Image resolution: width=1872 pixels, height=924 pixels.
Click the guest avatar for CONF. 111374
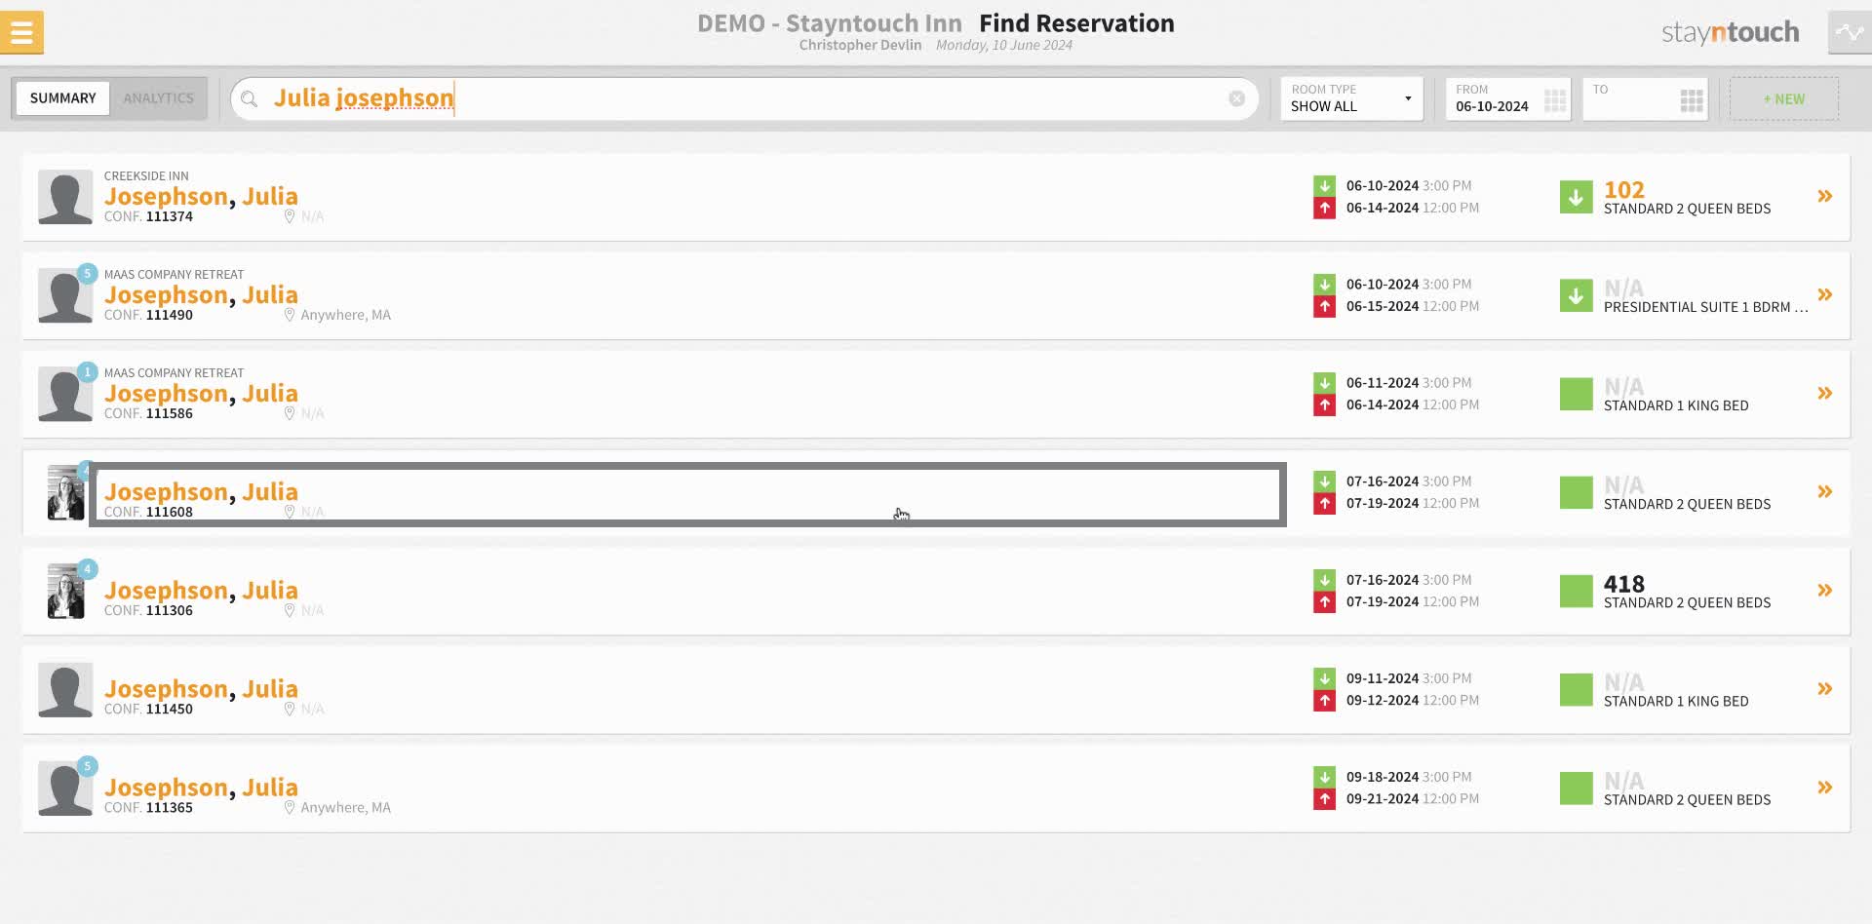click(65, 197)
